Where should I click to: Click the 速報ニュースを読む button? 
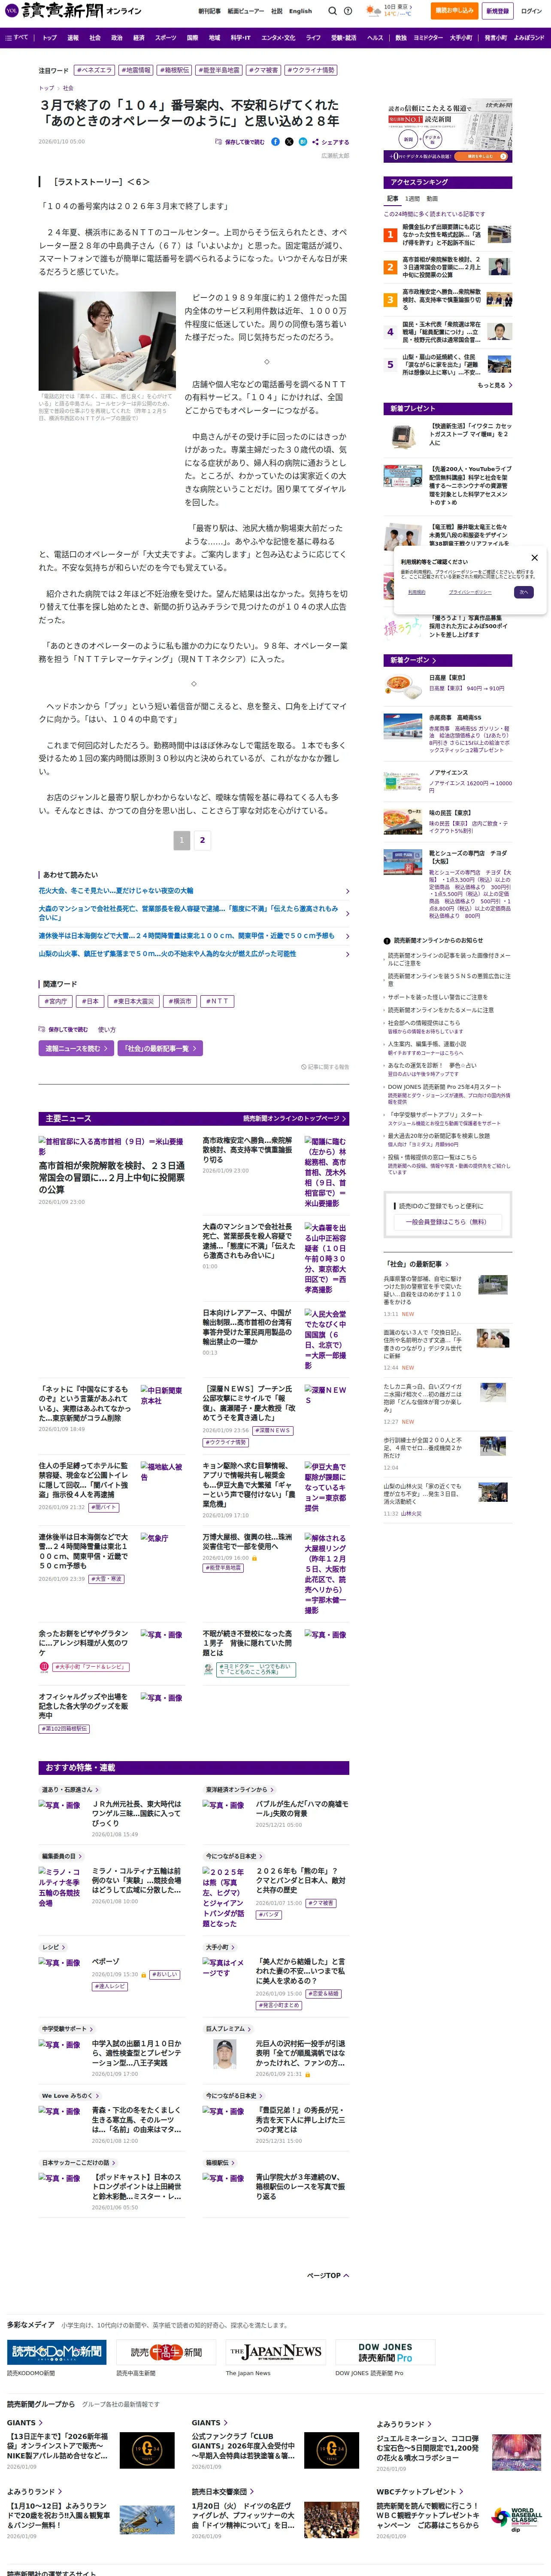76,1048
